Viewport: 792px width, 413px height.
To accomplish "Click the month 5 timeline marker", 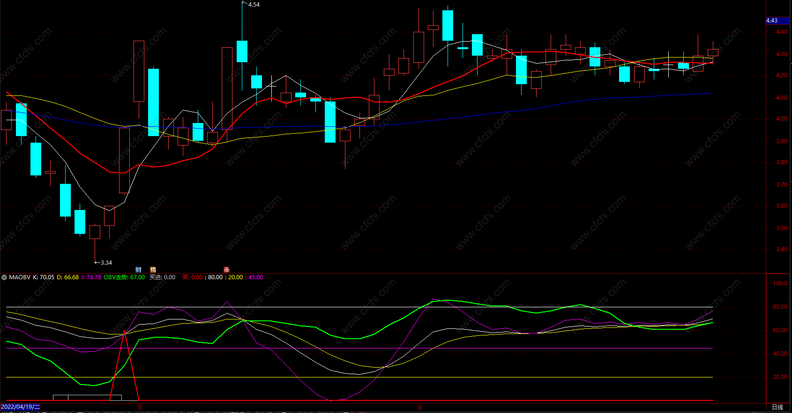I will click(140, 407).
